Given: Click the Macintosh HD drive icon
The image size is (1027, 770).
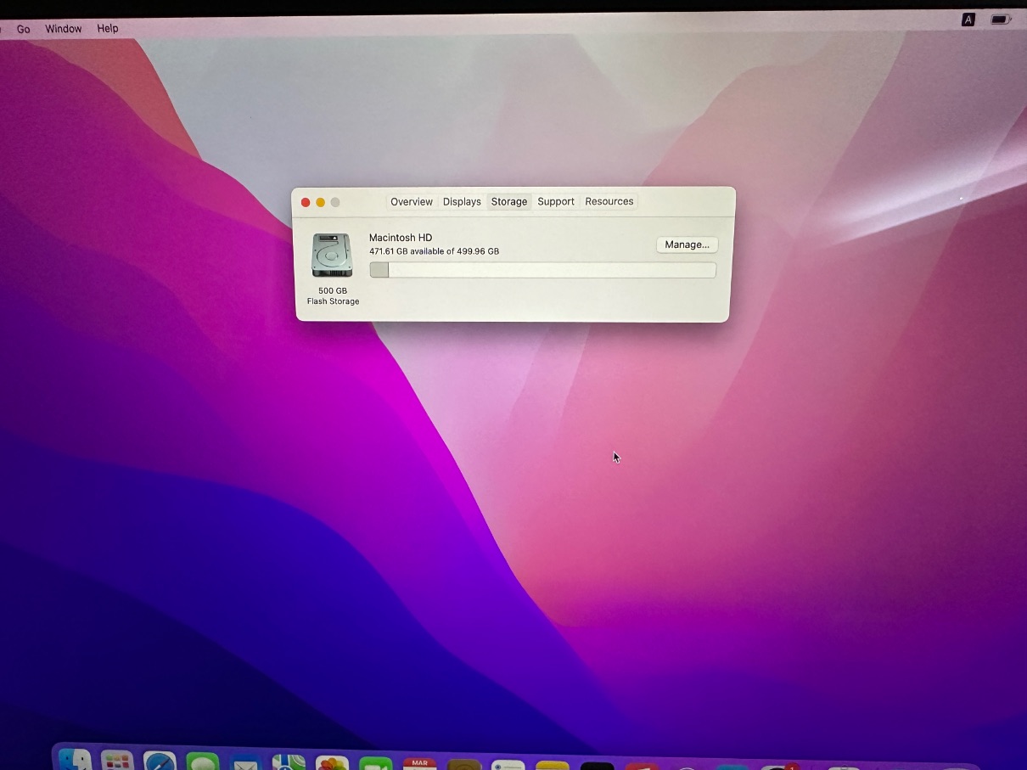Looking at the screenshot, I should point(332,255).
